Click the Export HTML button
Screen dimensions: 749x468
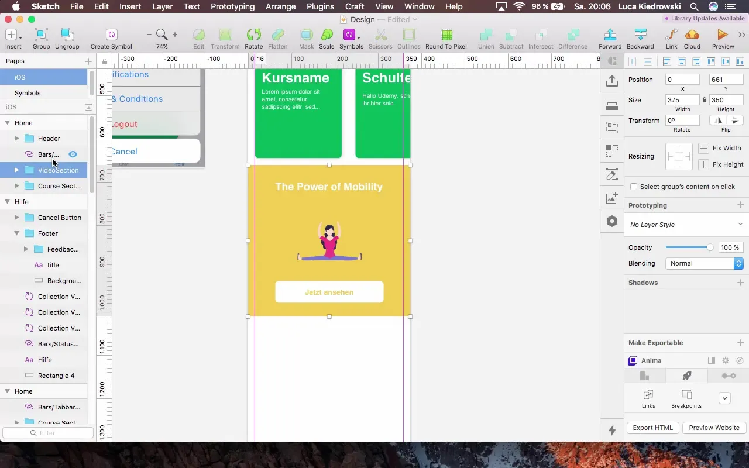pos(652,428)
